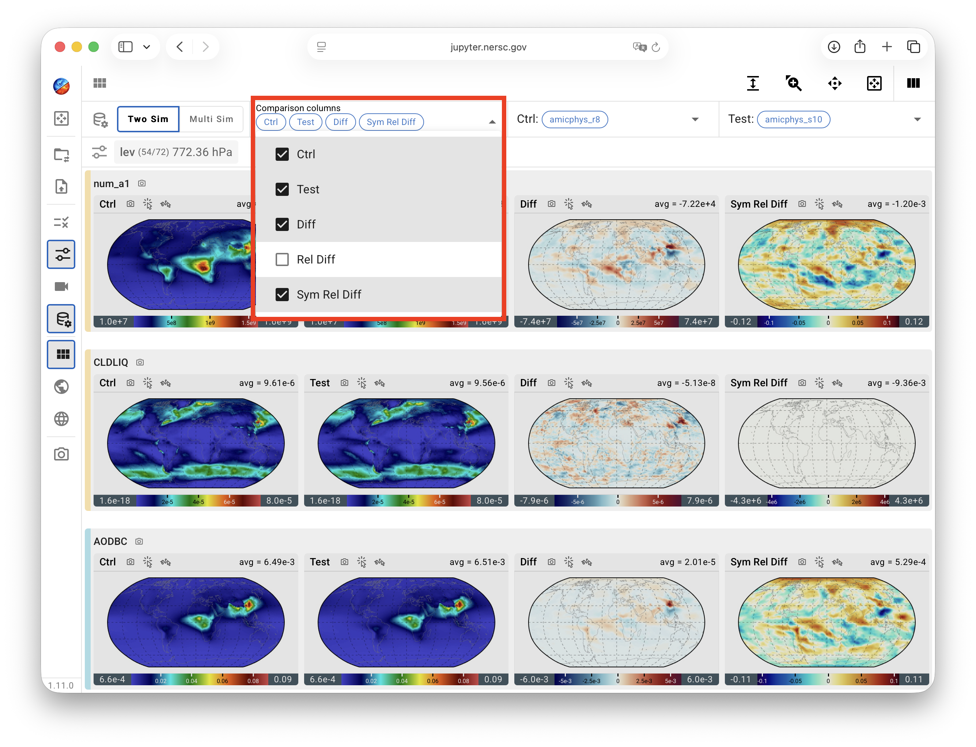Click the globe app logo in sidebar
Screen dimensions: 976x747
[61, 86]
